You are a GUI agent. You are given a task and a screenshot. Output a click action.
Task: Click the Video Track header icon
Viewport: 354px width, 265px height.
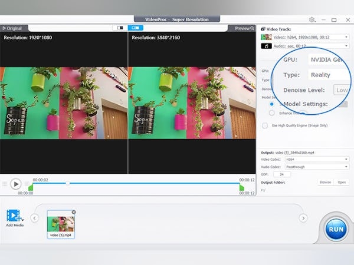(x=263, y=29)
